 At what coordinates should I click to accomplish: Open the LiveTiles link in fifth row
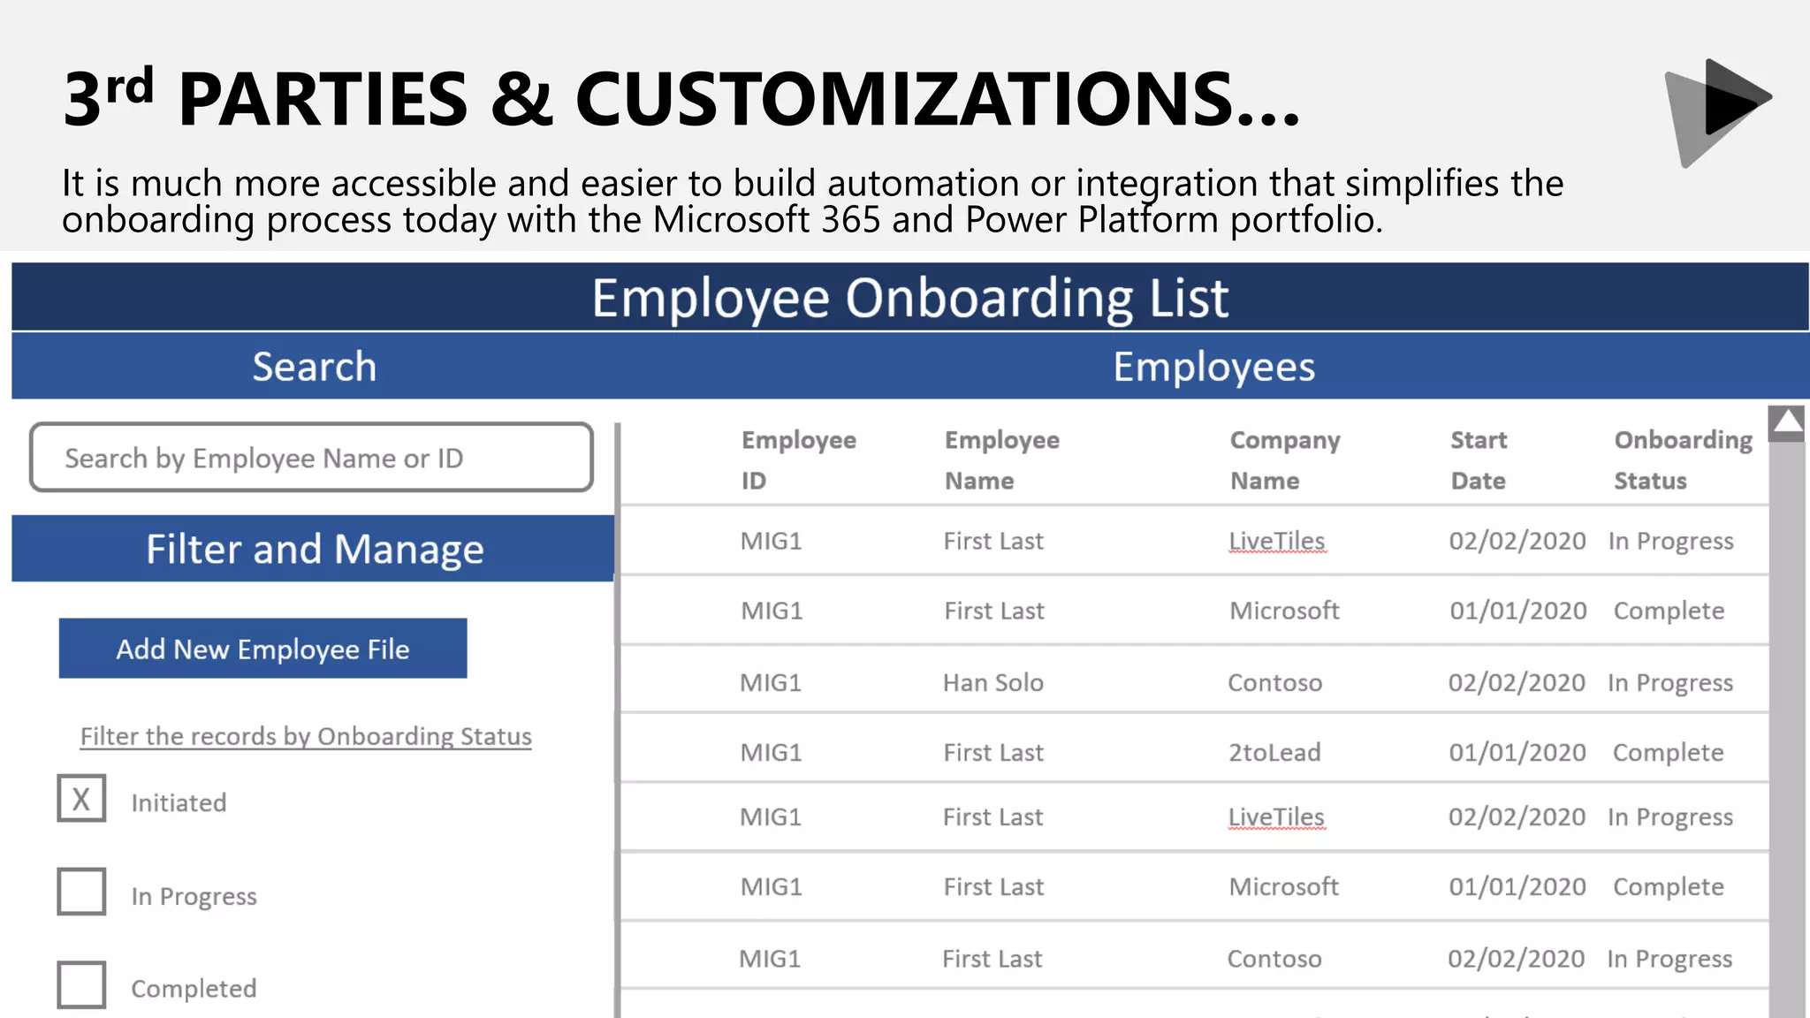click(1276, 817)
